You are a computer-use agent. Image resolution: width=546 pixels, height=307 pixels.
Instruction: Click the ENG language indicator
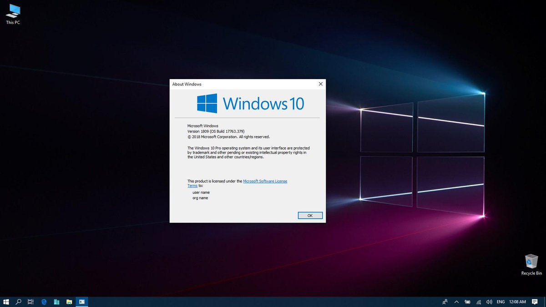pyautogui.click(x=500, y=302)
